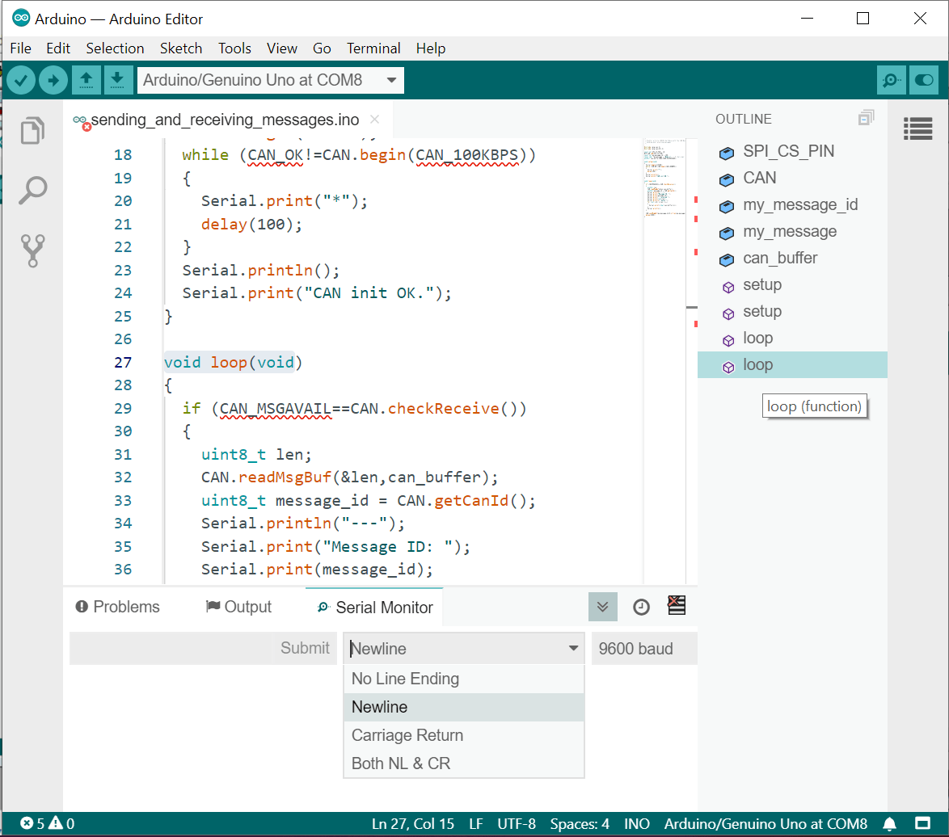949x837 pixels.
Task: Click the Verify sketch checkmark button
Action: click(x=21, y=80)
